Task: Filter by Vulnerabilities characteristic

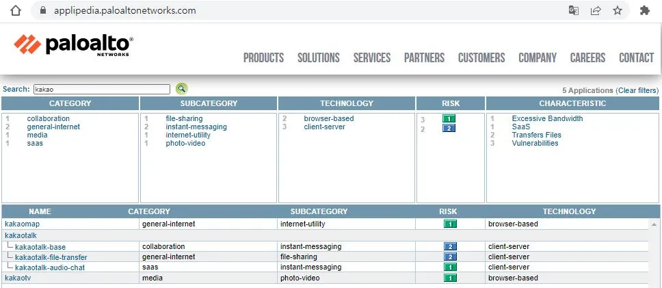Action: pyautogui.click(x=535, y=143)
